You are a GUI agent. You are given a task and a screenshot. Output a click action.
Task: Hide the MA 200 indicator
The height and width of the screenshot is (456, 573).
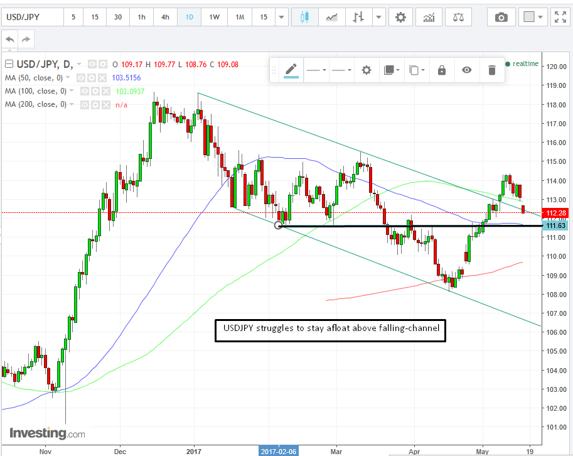85,105
